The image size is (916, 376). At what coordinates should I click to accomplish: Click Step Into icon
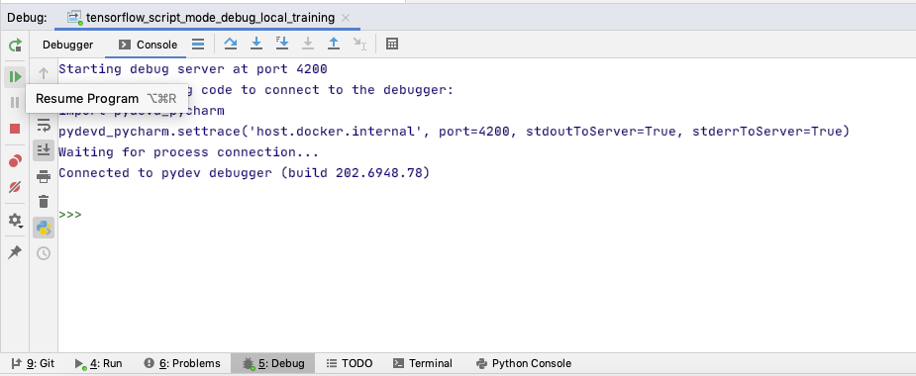pos(255,44)
